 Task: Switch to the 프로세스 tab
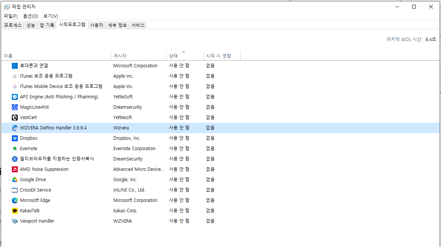point(13,25)
